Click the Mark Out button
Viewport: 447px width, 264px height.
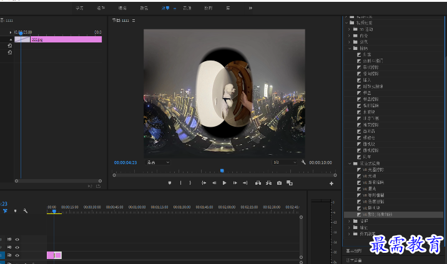pos(190,183)
